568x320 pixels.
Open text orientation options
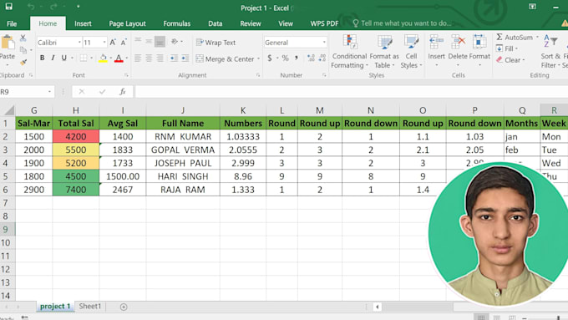click(176, 41)
